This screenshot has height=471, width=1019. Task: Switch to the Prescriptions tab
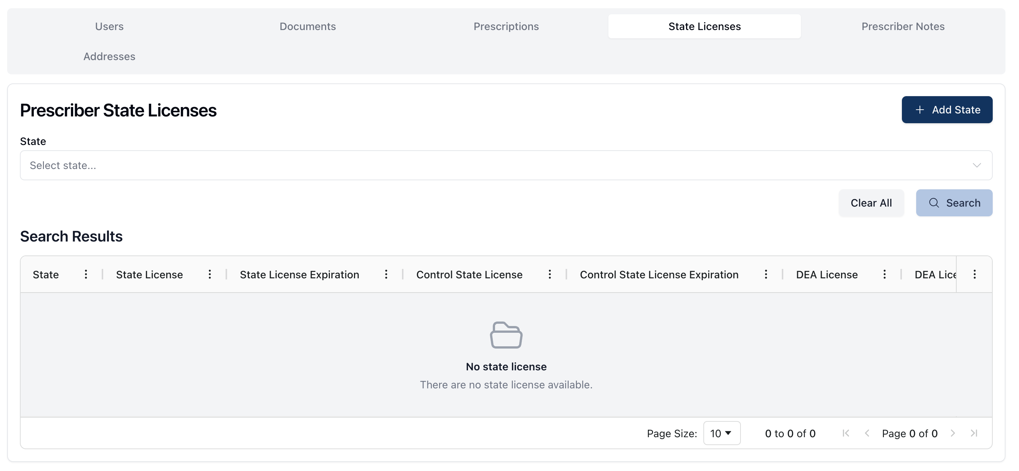(x=506, y=27)
